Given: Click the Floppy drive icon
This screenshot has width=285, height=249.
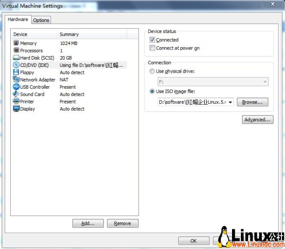Looking at the screenshot, I should [x=16, y=72].
